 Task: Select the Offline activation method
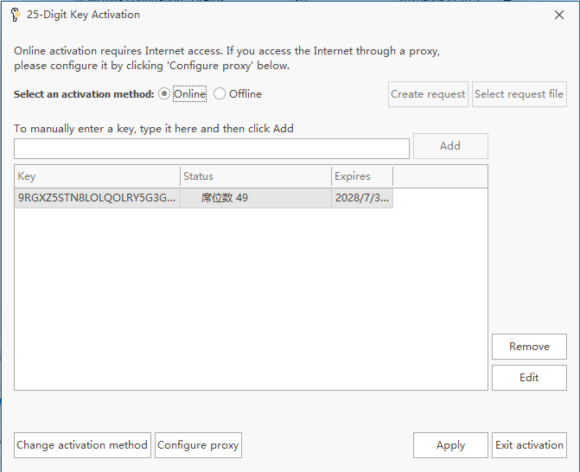(x=220, y=94)
